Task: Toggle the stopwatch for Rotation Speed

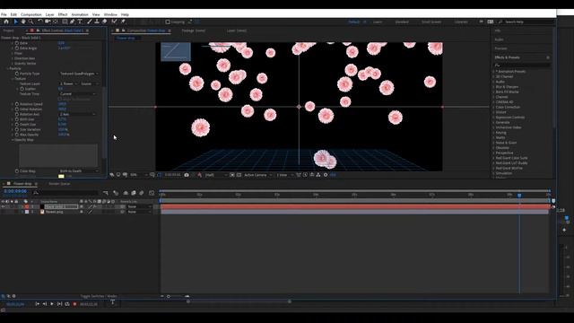Action: pyautogui.click(x=17, y=104)
